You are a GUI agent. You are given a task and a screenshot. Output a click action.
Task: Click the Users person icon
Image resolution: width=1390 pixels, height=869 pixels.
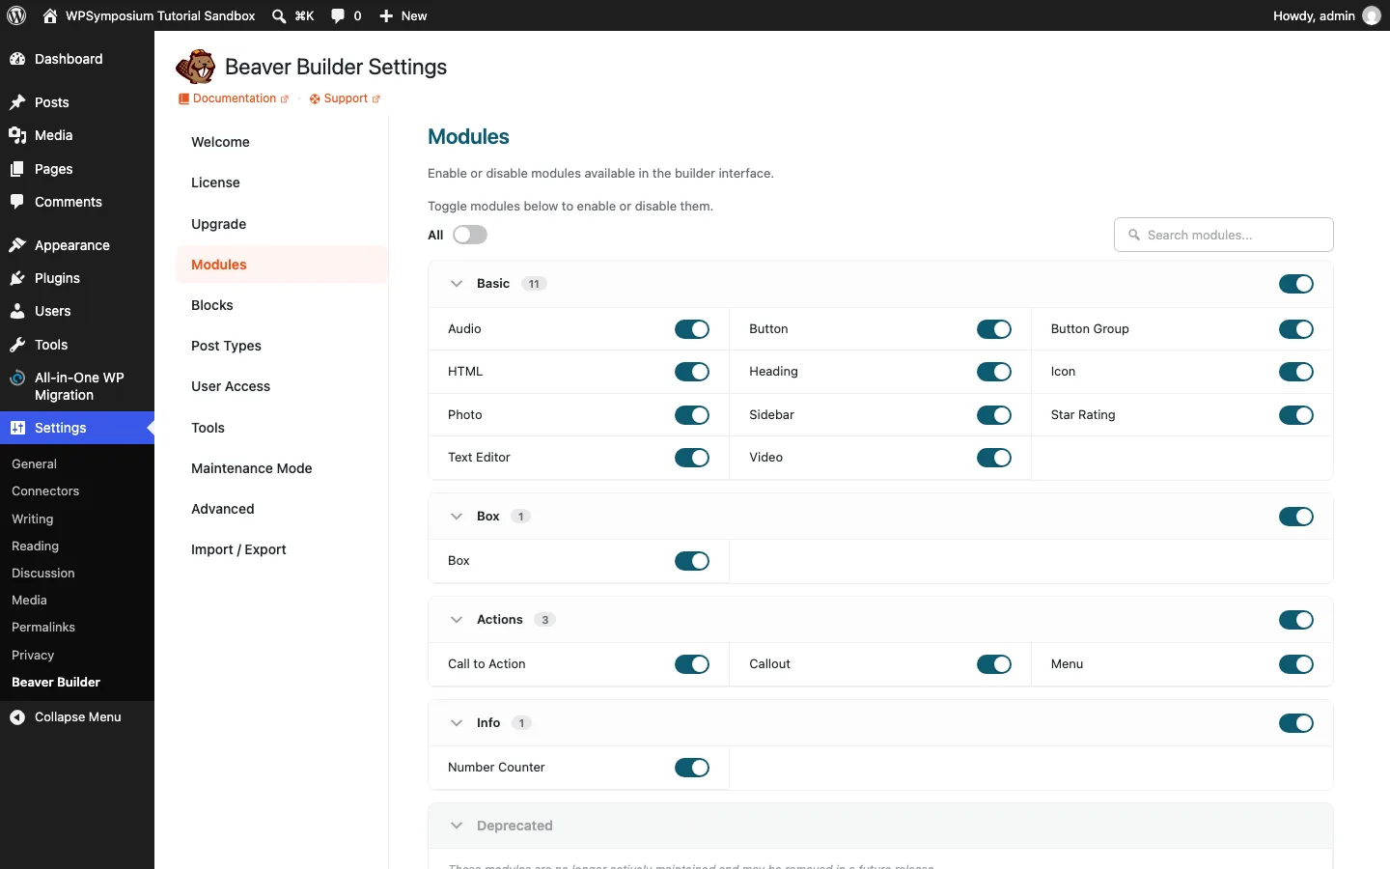[x=17, y=311]
